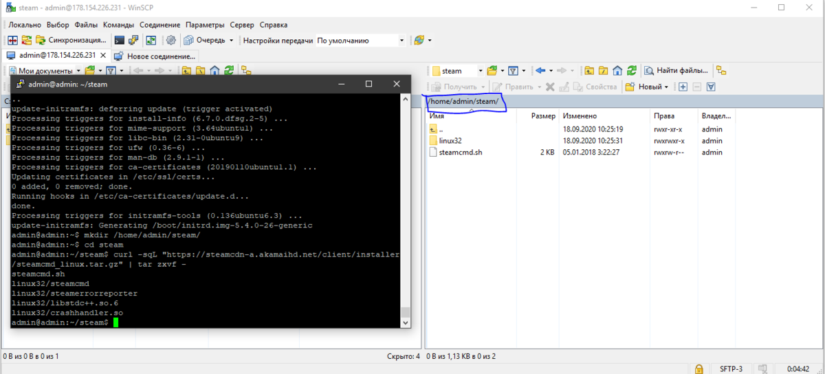Go to local parent directory icon
Viewport: 825px width, 374px height.
click(x=186, y=70)
